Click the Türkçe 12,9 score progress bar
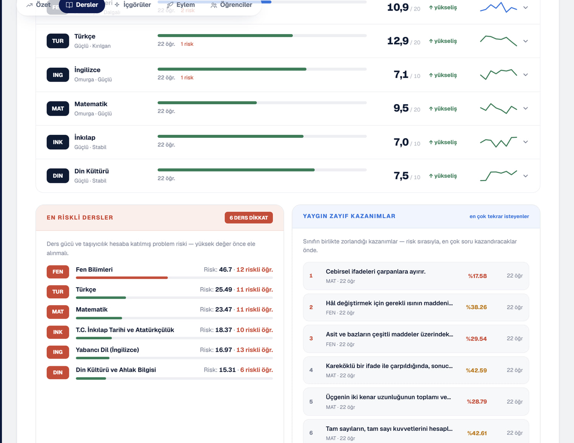This screenshot has height=443, width=574. [x=262, y=36]
